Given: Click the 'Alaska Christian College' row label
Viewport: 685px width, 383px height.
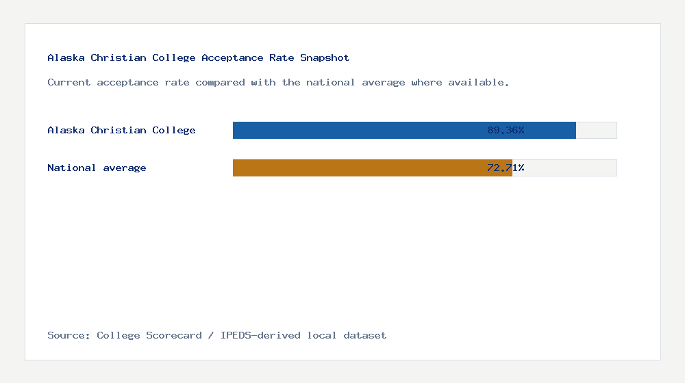Looking at the screenshot, I should pyautogui.click(x=121, y=131).
